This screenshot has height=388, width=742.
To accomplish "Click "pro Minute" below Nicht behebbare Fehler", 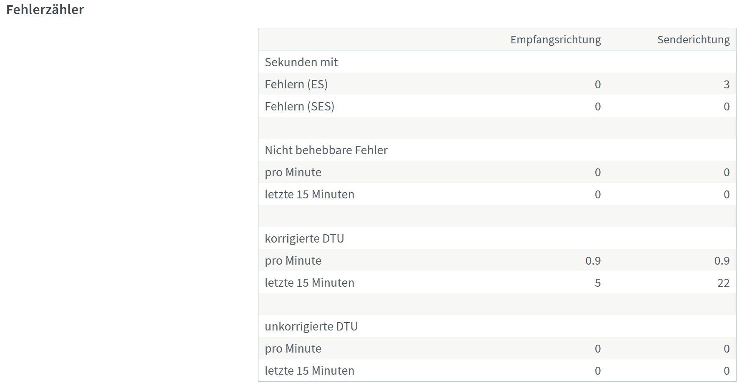I will click(x=293, y=172).
